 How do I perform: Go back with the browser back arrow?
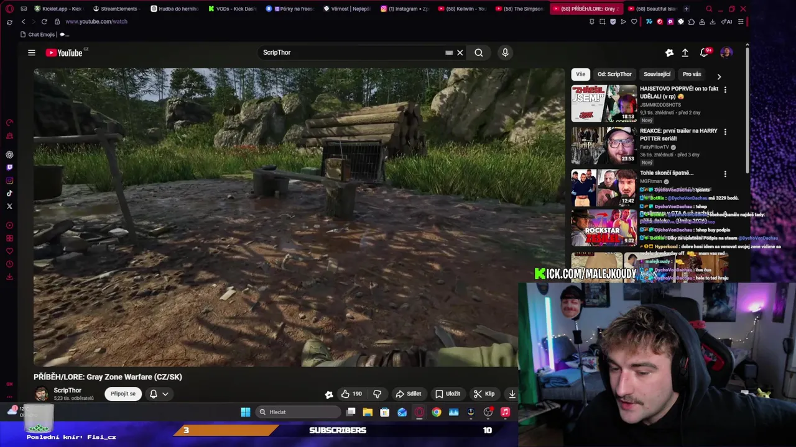pos(23,22)
